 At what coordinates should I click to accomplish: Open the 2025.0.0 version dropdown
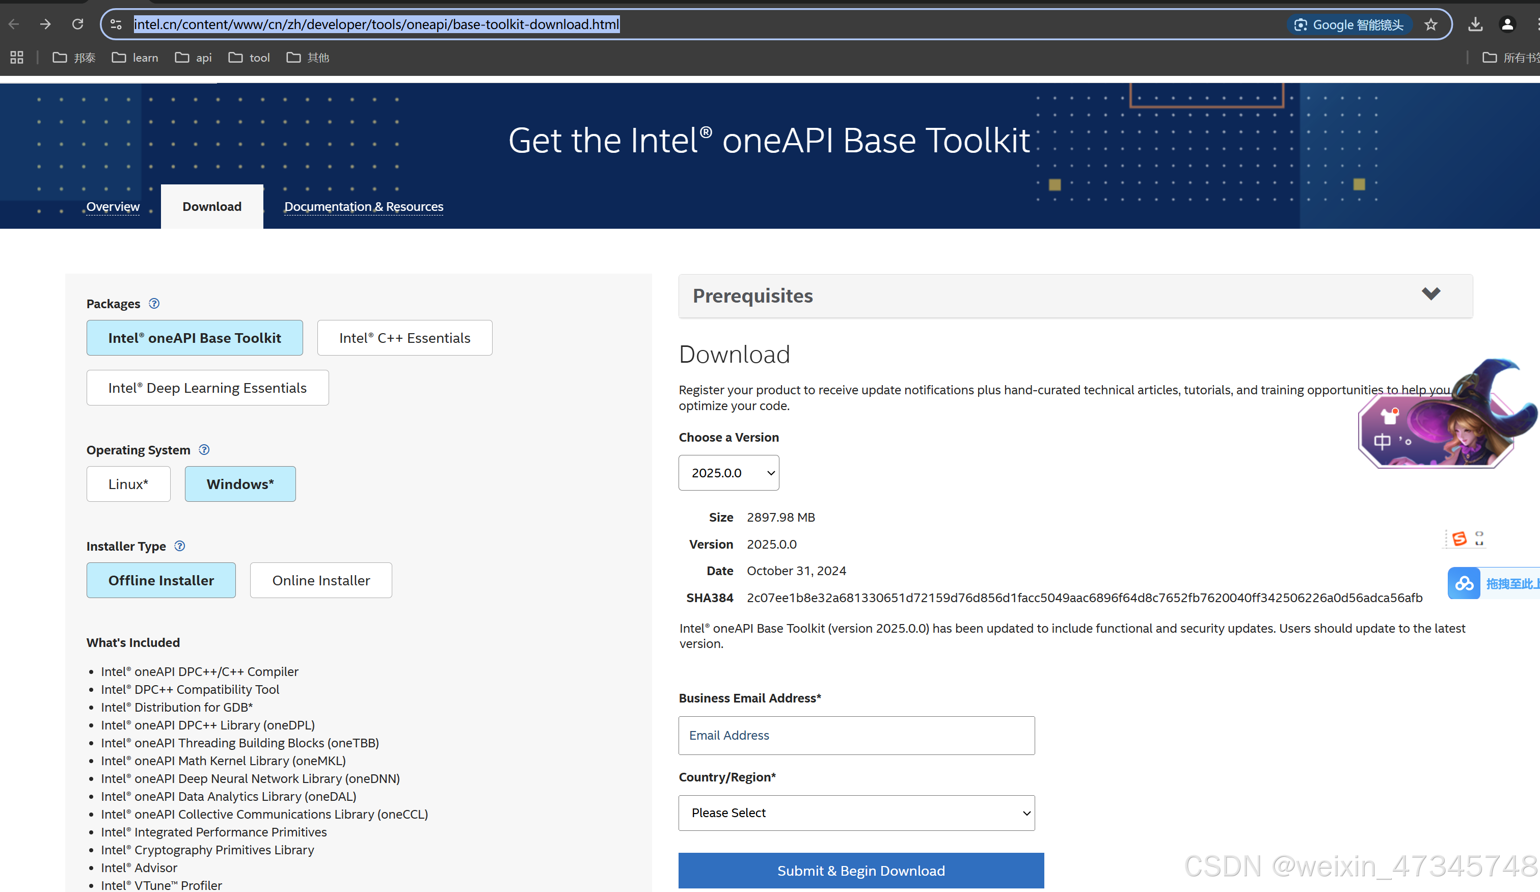(728, 473)
